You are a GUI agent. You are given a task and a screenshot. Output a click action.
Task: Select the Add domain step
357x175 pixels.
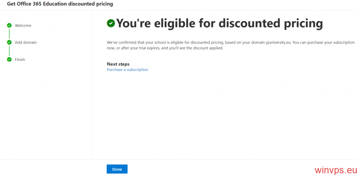click(x=26, y=42)
